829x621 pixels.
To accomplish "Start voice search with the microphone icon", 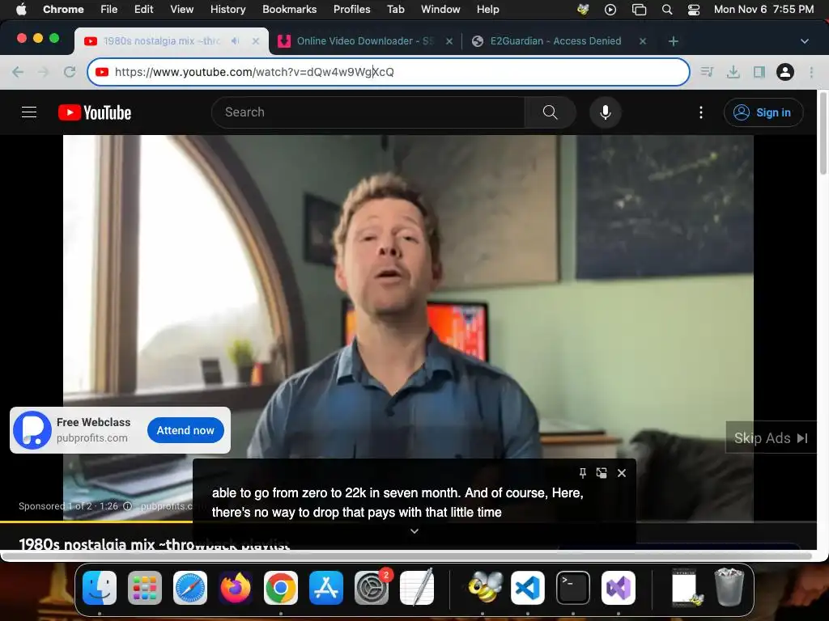I will tap(606, 112).
